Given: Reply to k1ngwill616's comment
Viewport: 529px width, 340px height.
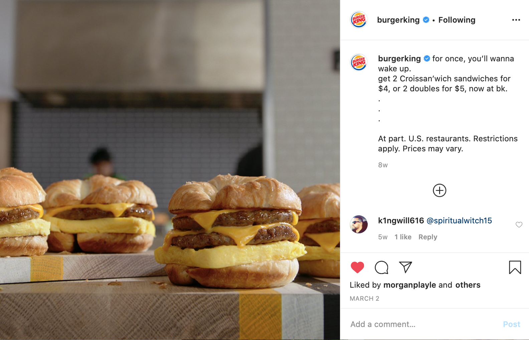Looking at the screenshot, I should tap(428, 237).
